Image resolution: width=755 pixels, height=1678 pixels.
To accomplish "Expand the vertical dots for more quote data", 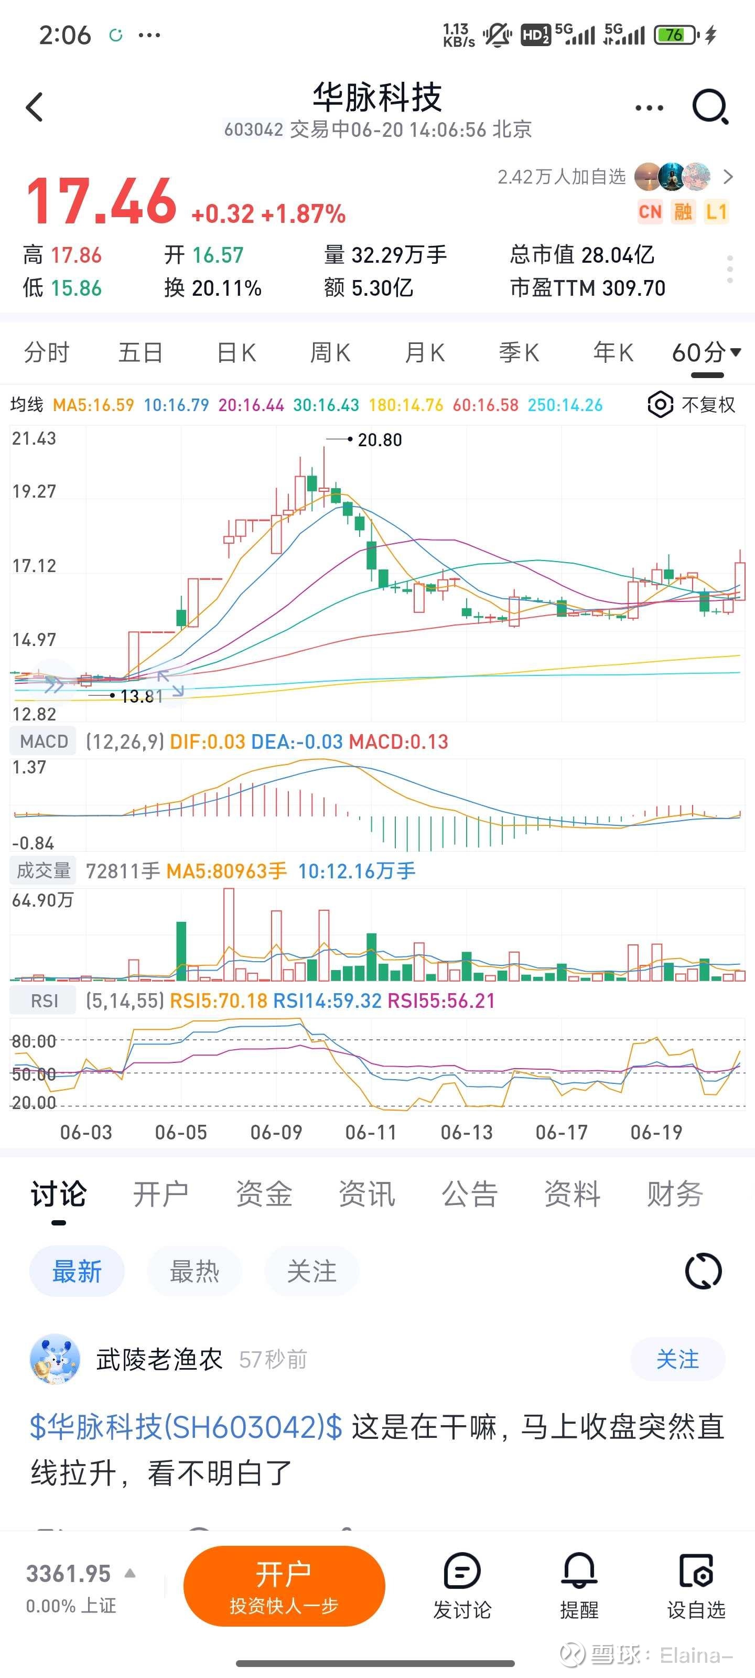I will point(730,269).
